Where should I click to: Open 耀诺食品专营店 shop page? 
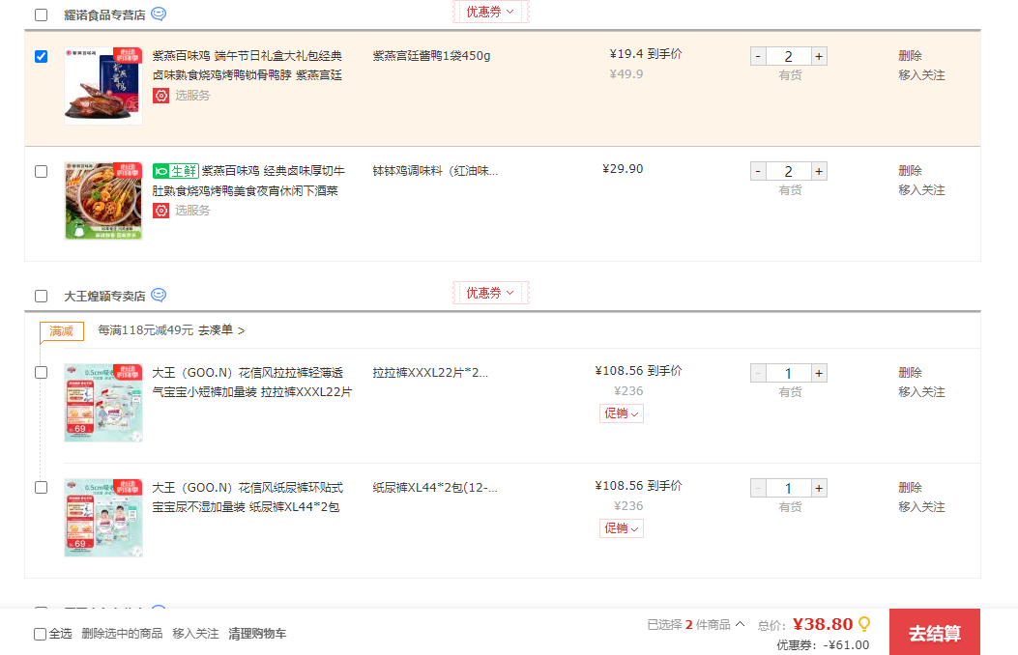(104, 14)
